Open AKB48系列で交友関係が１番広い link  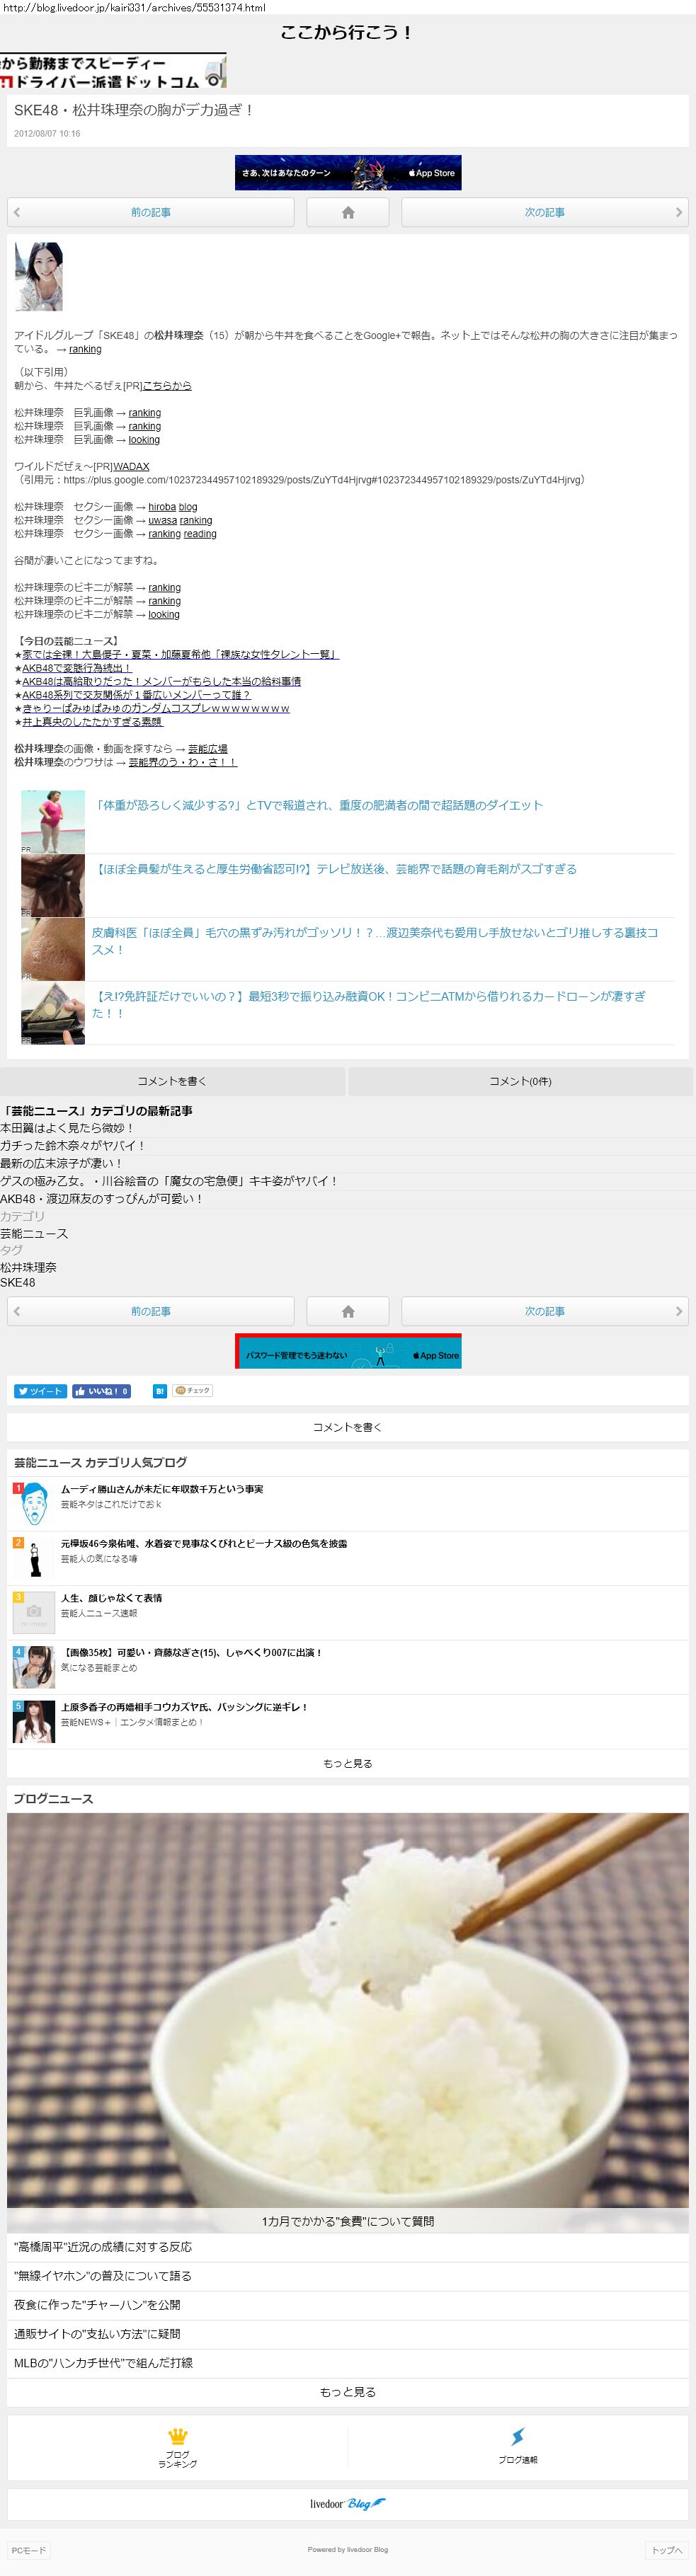(x=136, y=694)
